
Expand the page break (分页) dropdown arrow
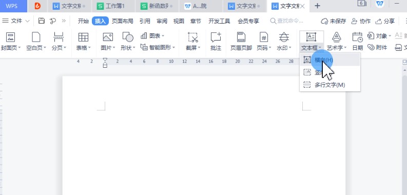pos(65,48)
